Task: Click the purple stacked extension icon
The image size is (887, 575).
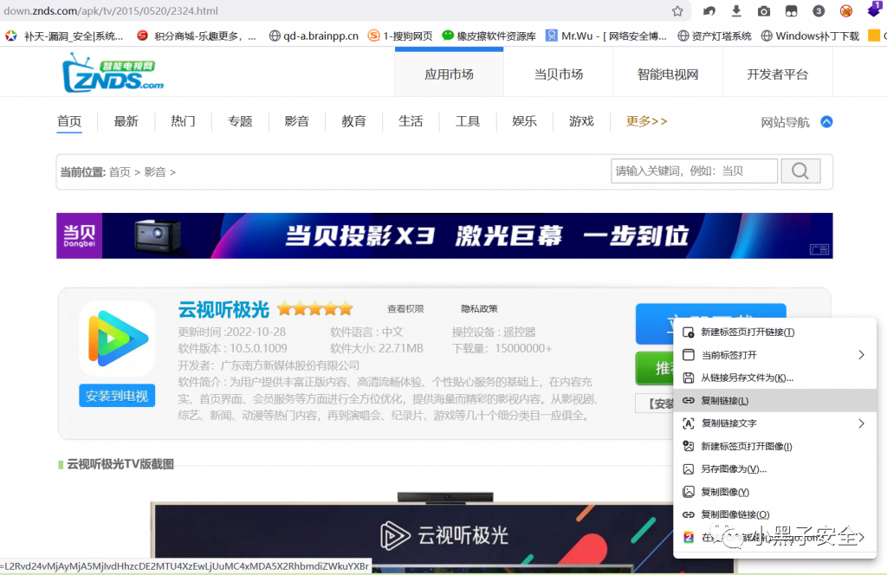Action: (873, 11)
